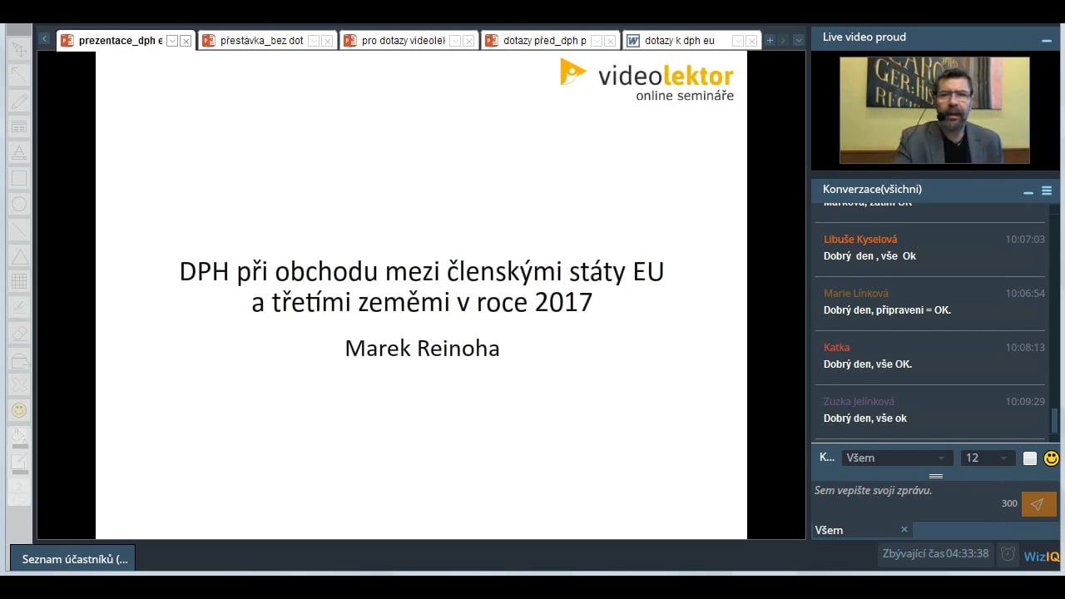The height and width of the screenshot is (599, 1065).
Task: Open the font size dropdown showing 12
Action: [x=988, y=458]
